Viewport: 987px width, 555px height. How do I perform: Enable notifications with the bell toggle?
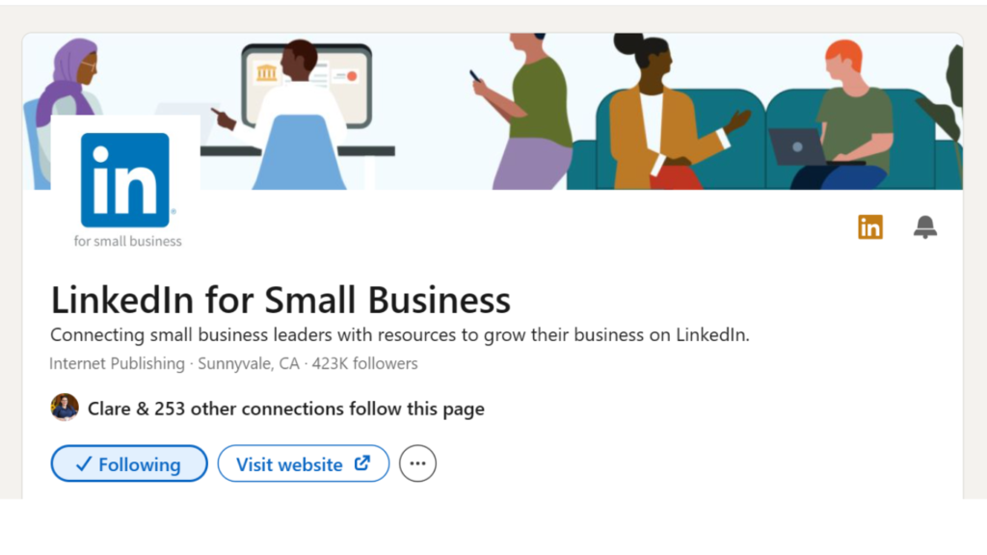point(924,226)
